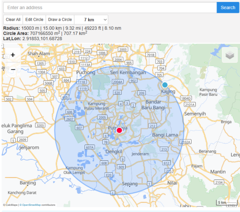Zoom out the map with minus button
240x212 pixels.
(13, 69)
